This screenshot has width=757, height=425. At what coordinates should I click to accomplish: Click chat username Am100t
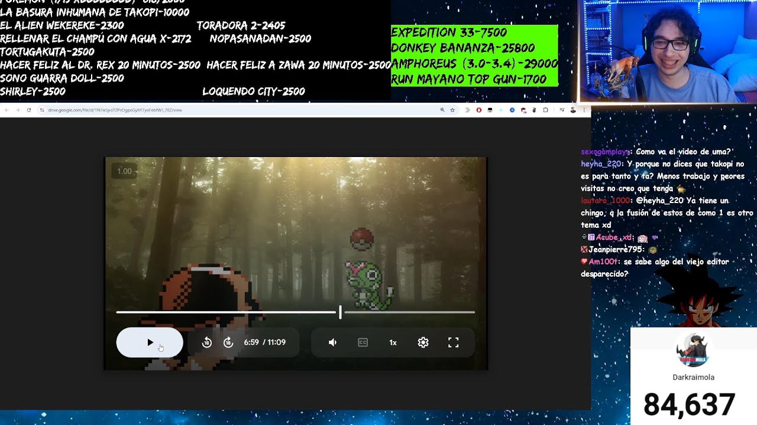(x=602, y=261)
